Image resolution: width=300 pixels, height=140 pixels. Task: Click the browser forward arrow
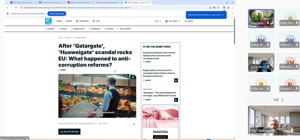pos(12,8)
